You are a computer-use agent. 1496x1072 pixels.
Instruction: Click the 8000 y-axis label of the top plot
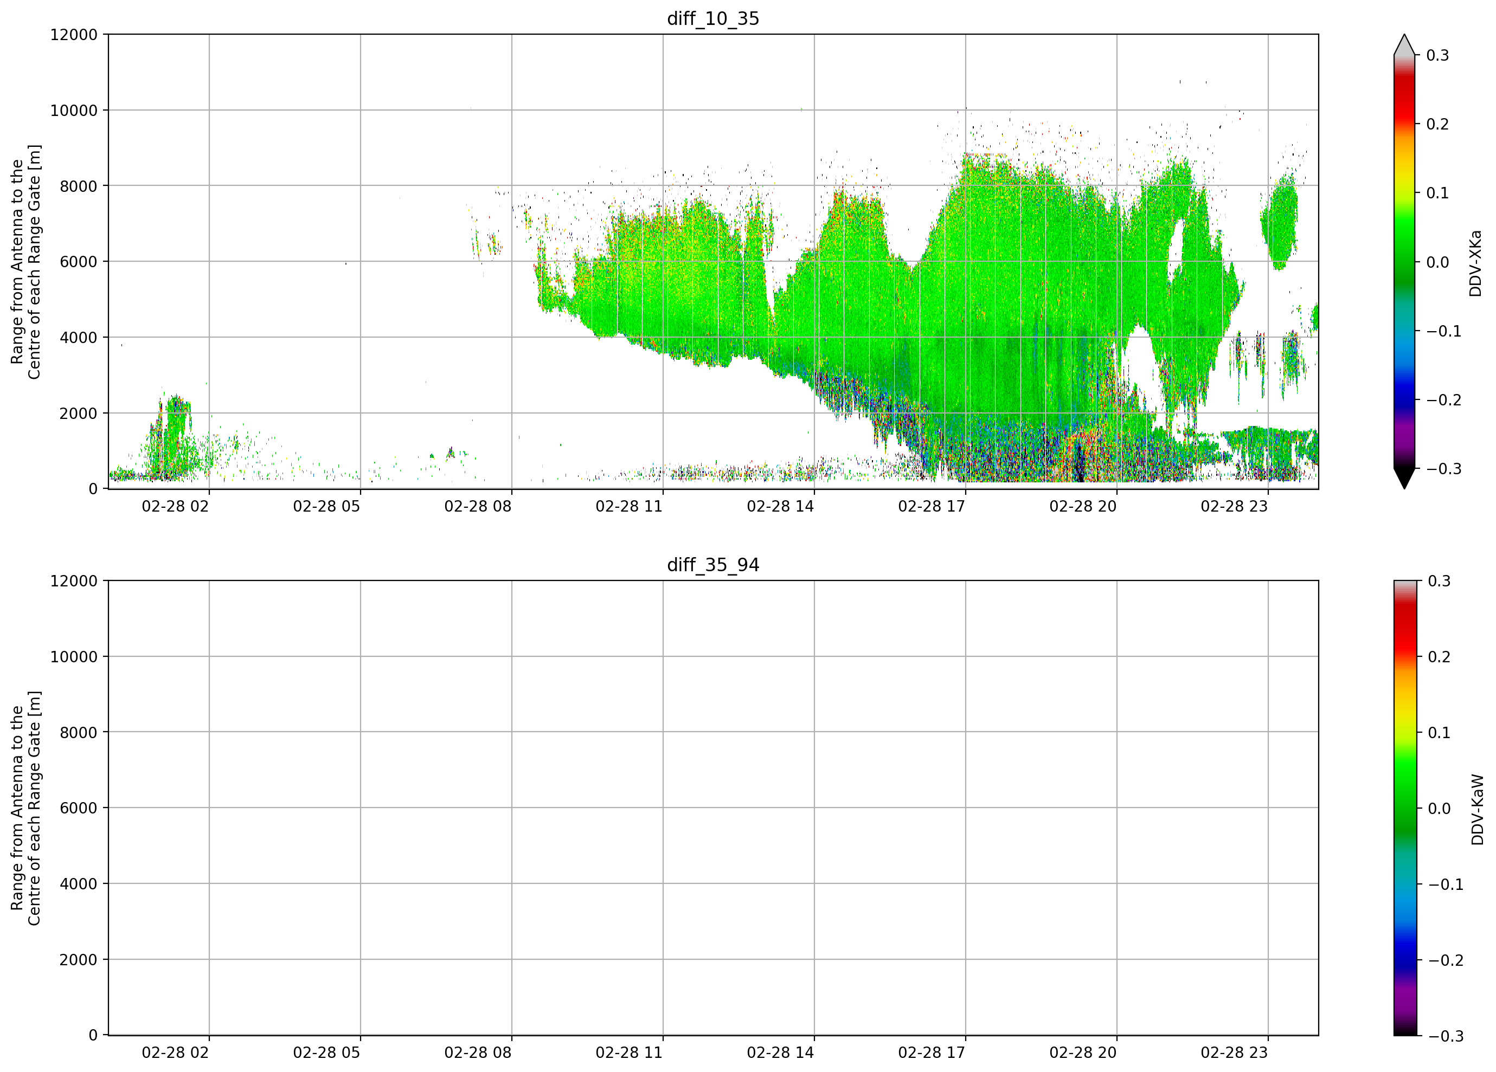(x=79, y=186)
